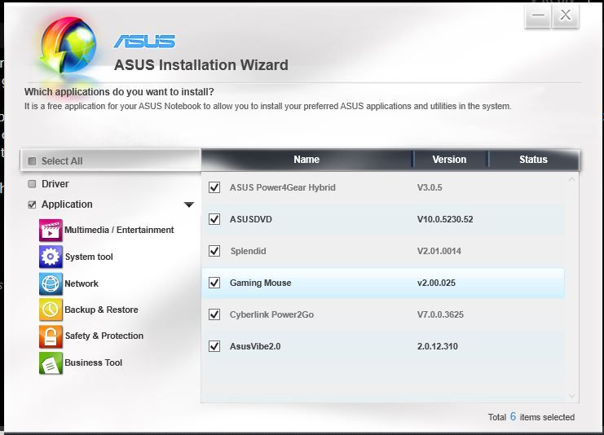Screen dimensions: 604x435
Task: Click the Network globe icon
Action: [51, 283]
